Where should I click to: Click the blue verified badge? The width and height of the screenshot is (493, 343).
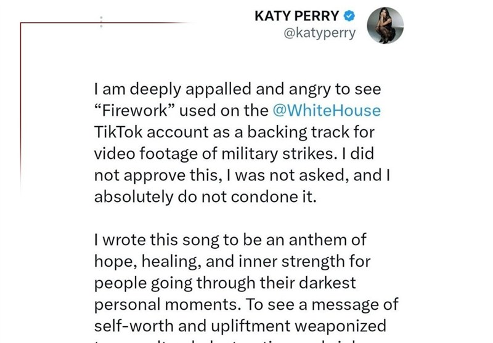tap(349, 16)
